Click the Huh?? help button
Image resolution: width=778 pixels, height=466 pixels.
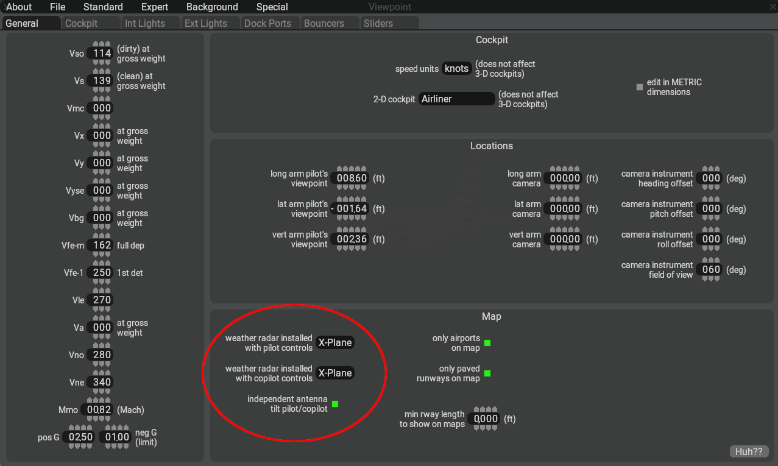[749, 451]
